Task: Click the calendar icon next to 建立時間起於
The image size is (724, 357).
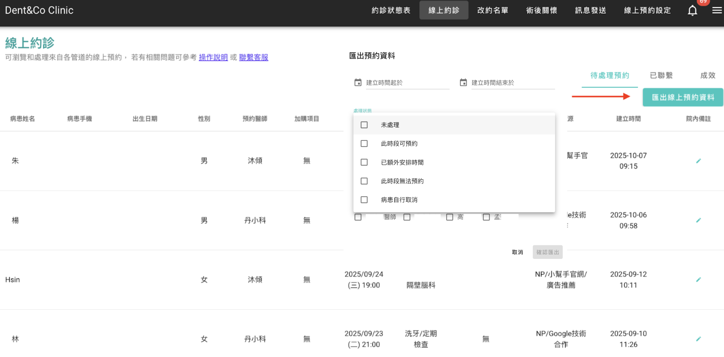Action: [x=357, y=82]
